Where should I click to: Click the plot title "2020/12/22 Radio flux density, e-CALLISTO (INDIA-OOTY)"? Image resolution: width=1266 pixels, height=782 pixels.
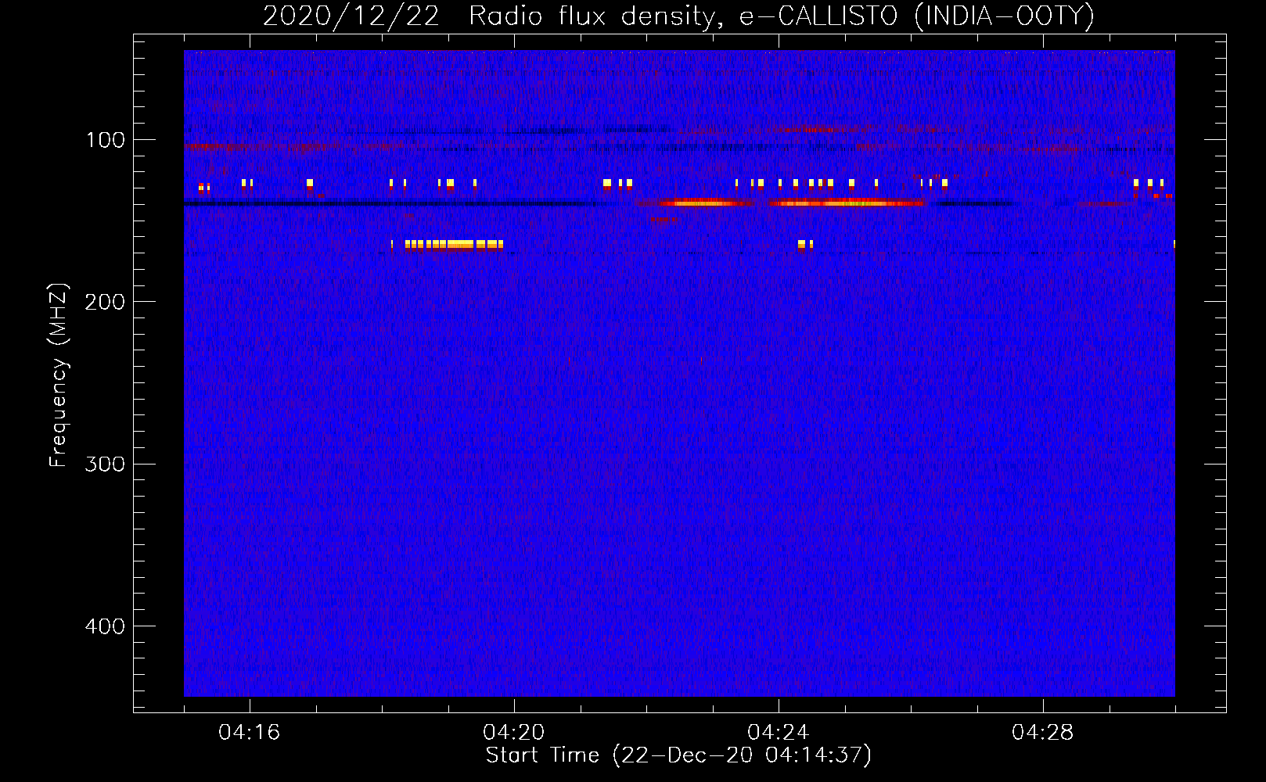678,16
